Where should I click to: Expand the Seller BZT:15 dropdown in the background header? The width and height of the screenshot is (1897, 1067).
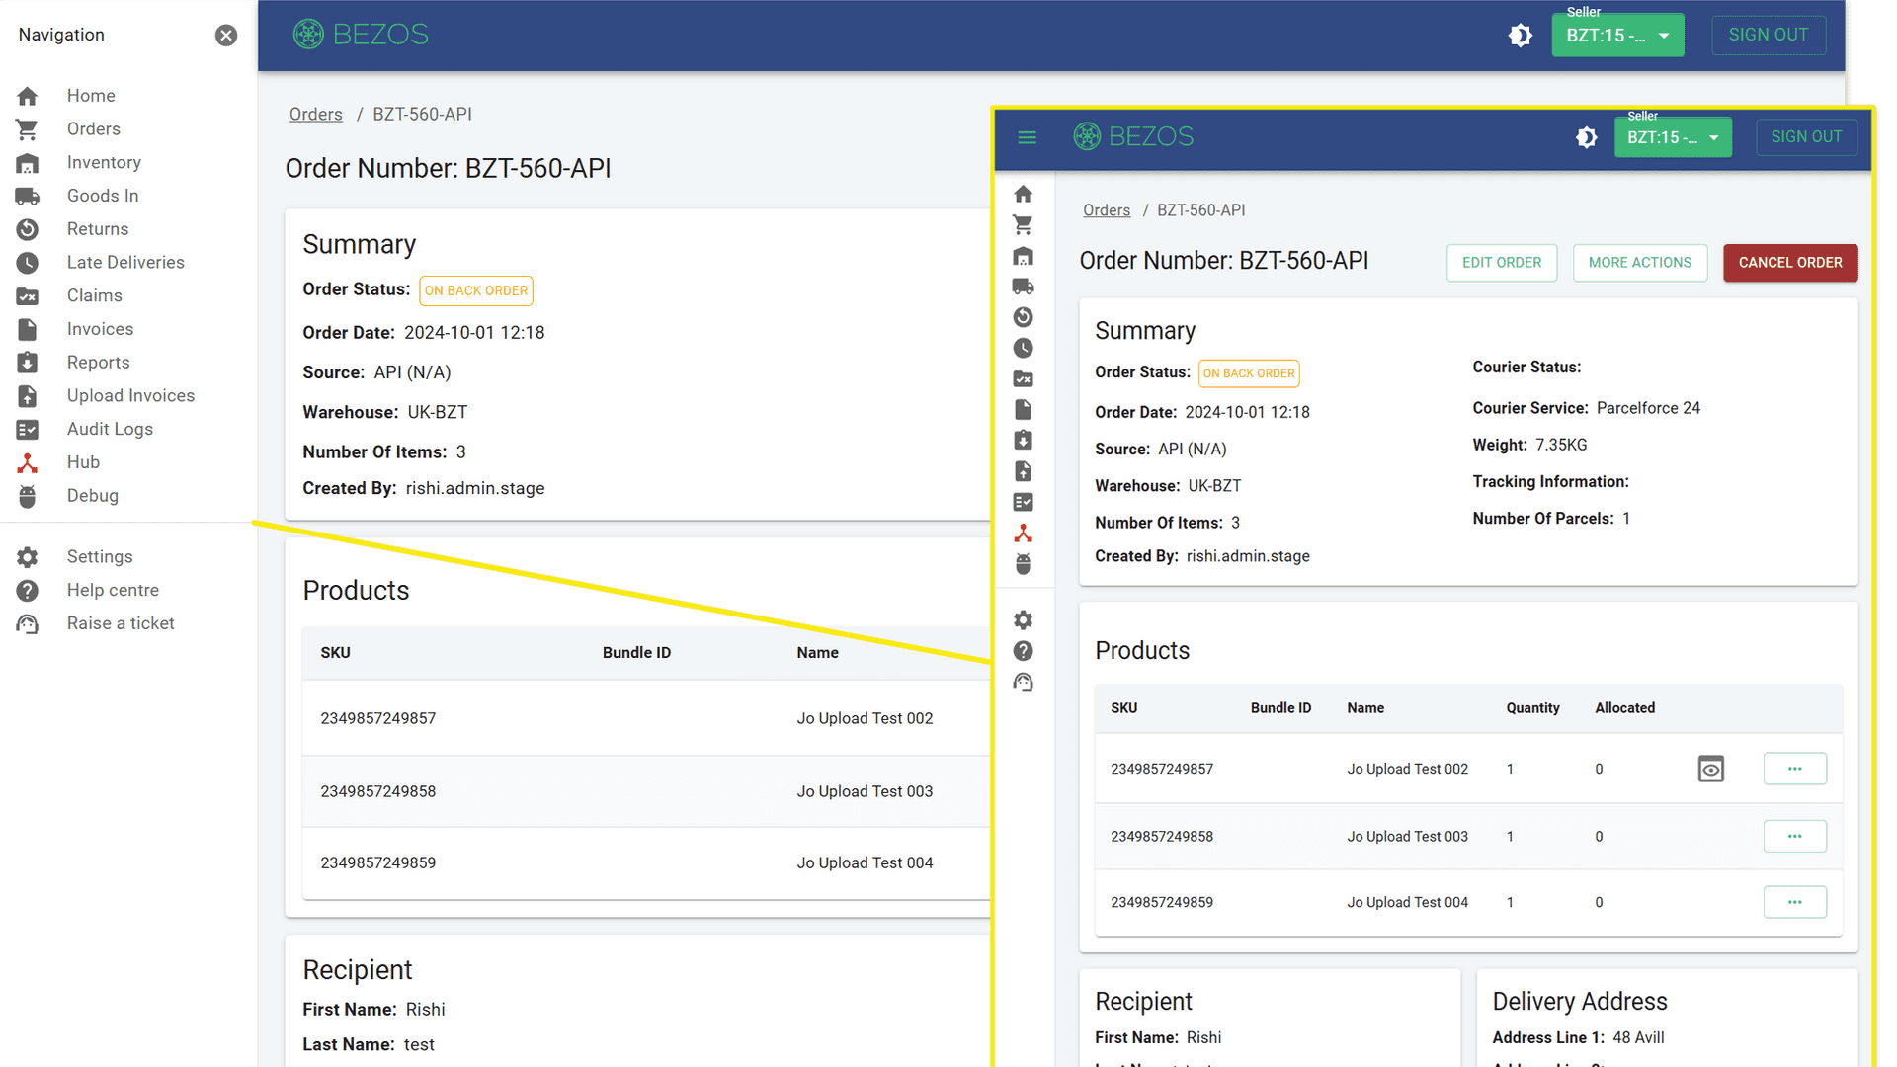pyautogui.click(x=1617, y=36)
